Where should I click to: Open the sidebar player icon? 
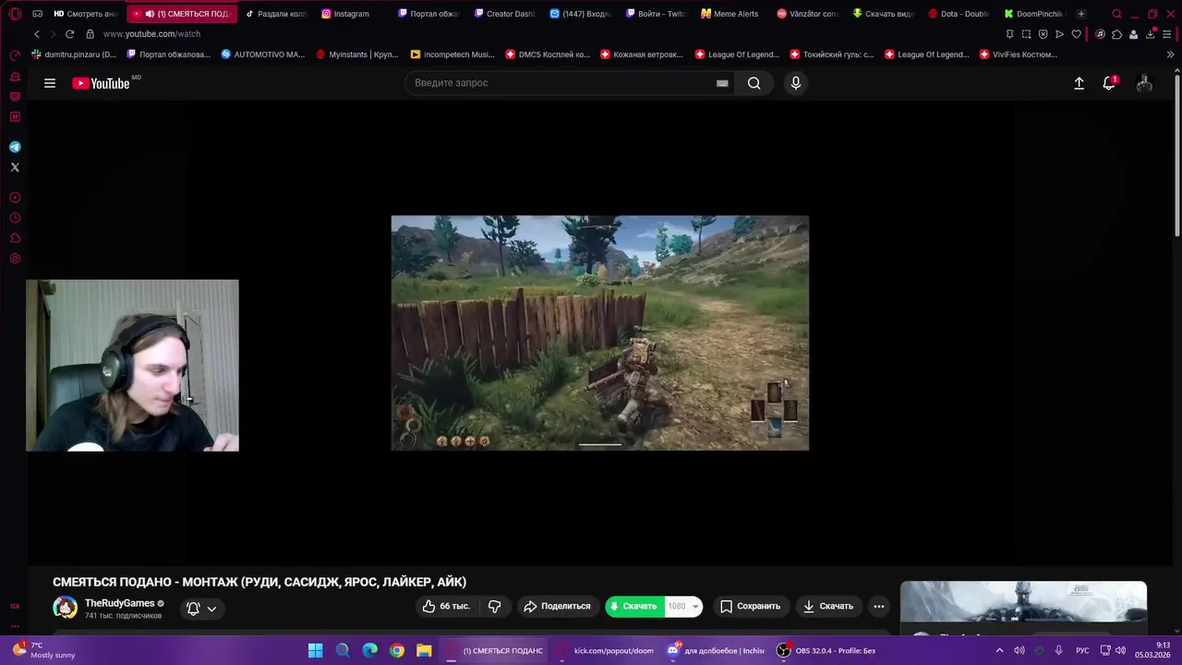[x=15, y=198]
